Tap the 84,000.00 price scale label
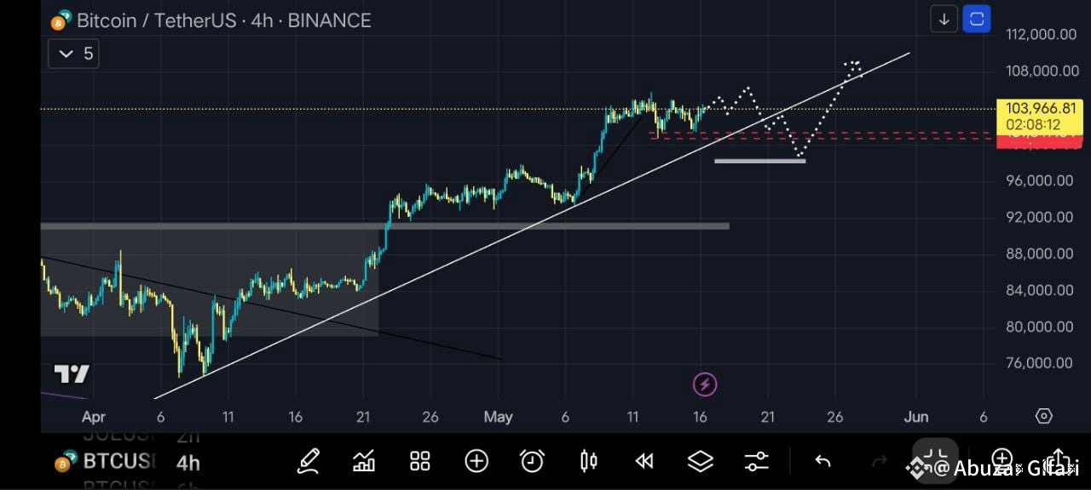Image resolution: width=1091 pixels, height=490 pixels. [1039, 290]
